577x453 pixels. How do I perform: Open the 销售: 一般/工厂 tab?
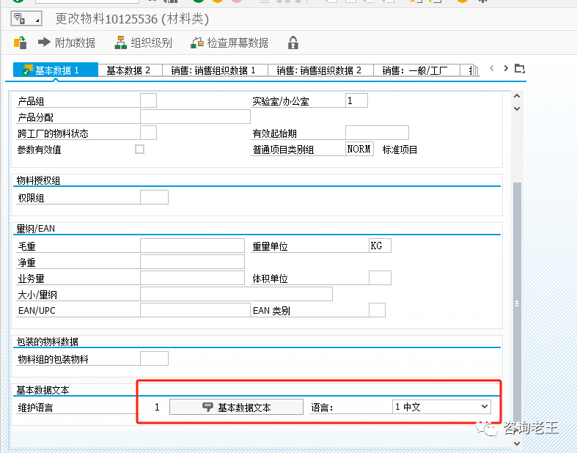(x=415, y=70)
